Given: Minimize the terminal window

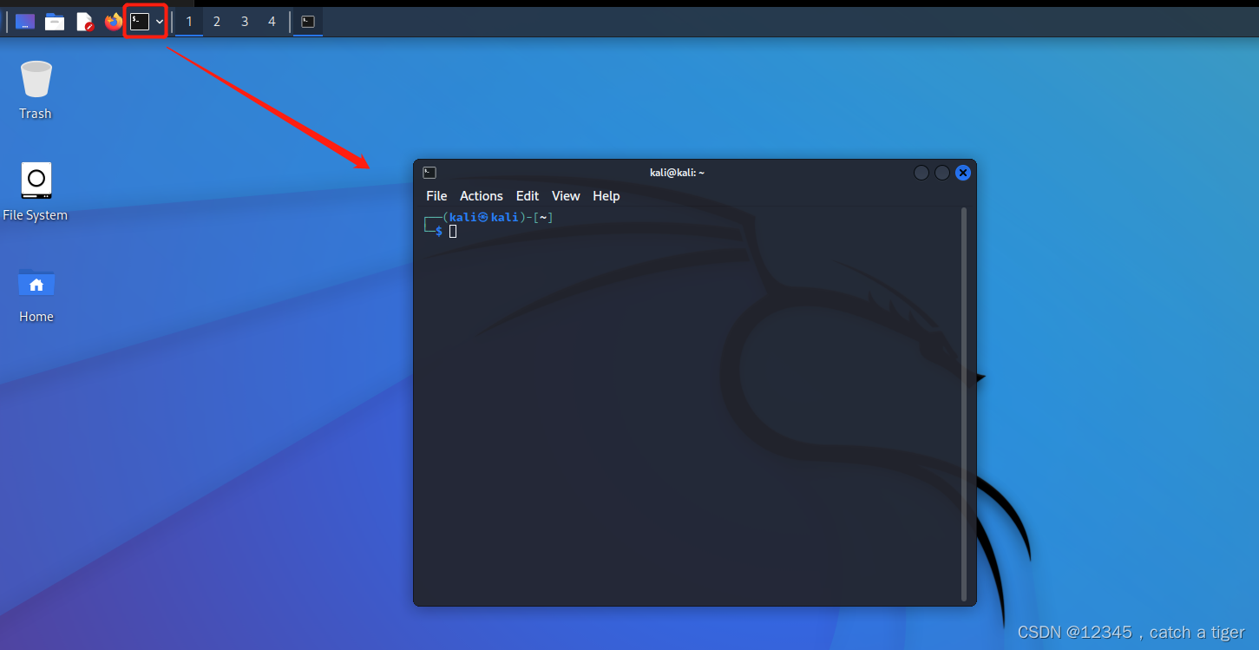Looking at the screenshot, I should (x=921, y=173).
